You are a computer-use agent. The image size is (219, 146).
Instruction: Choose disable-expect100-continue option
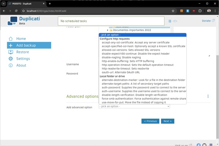pyautogui.click(x=136, y=54)
